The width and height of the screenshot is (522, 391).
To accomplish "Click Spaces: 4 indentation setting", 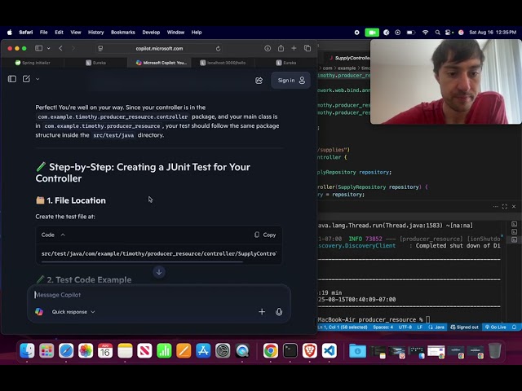I will (x=383, y=327).
